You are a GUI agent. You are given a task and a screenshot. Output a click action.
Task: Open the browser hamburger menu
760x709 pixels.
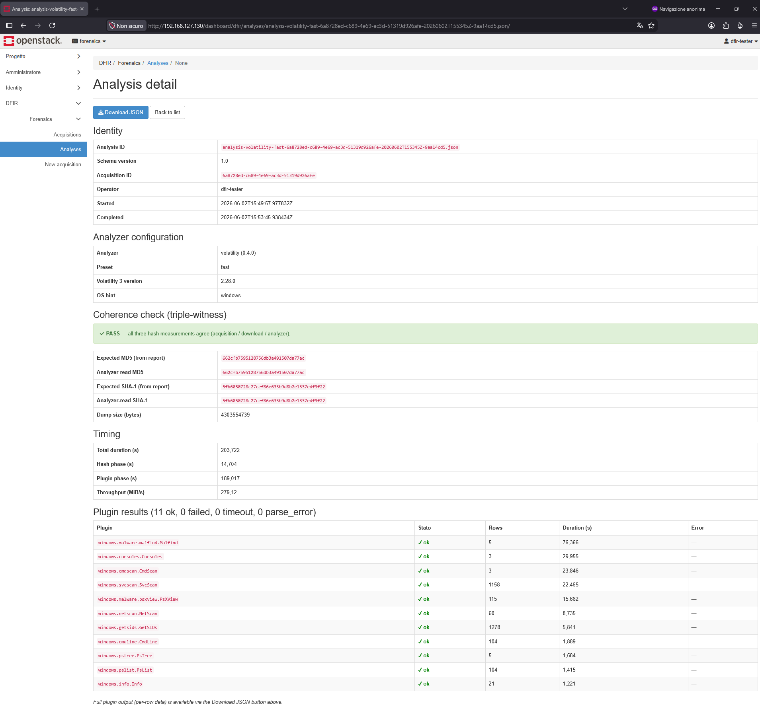[x=754, y=25]
